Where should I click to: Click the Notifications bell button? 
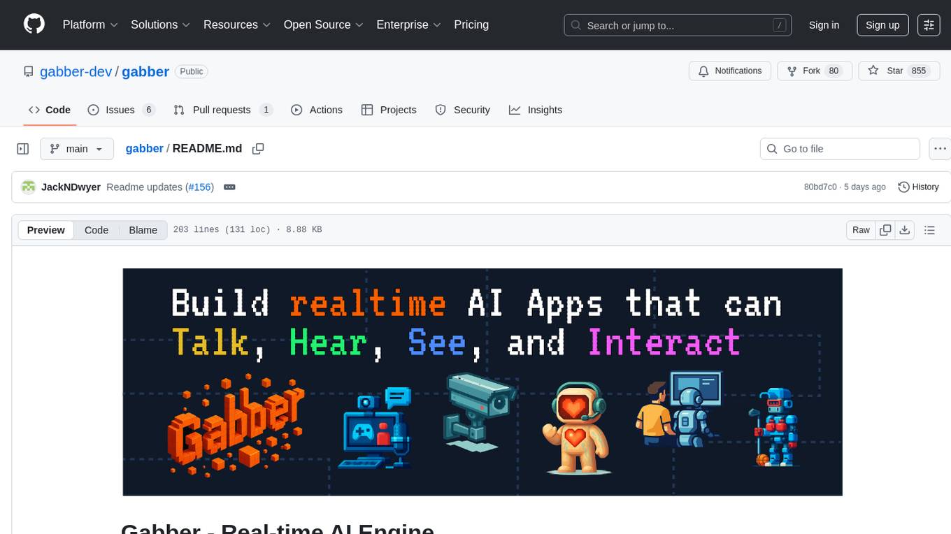point(730,71)
